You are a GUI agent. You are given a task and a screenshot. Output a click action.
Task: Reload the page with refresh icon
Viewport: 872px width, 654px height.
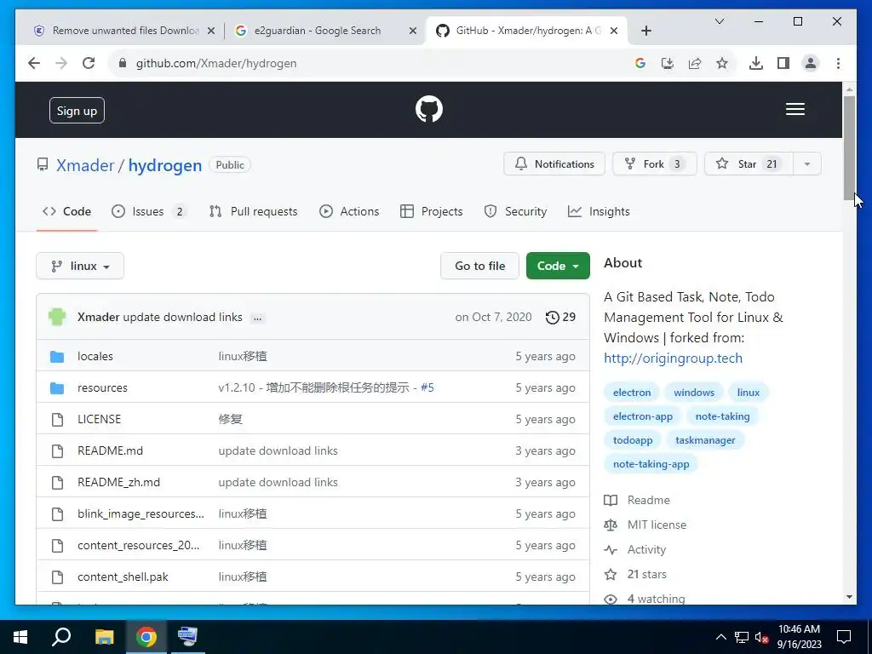[x=89, y=63]
